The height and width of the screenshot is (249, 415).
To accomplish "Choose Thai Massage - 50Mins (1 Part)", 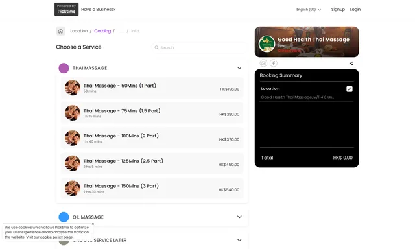I will click(x=152, y=88).
